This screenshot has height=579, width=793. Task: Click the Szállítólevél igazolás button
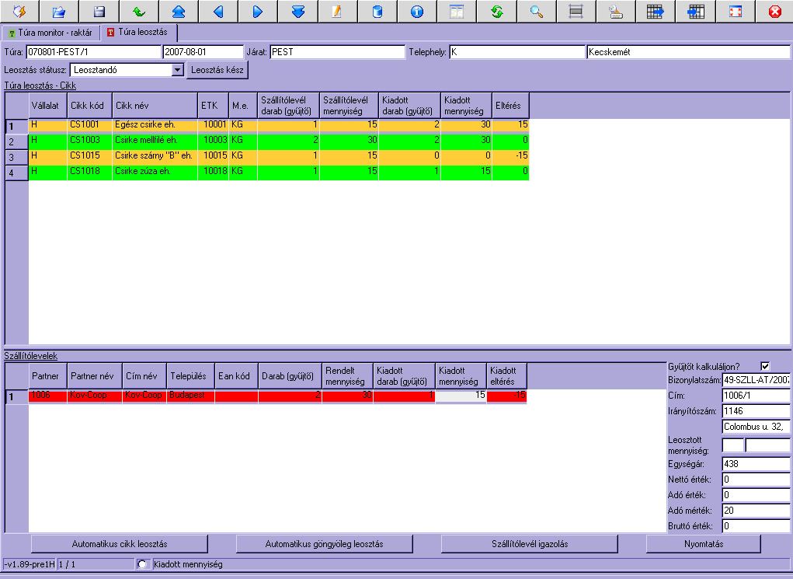[x=529, y=543]
